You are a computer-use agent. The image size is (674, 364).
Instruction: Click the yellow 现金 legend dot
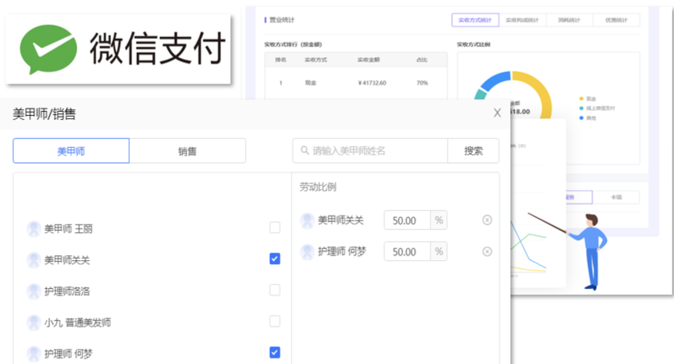pos(582,99)
